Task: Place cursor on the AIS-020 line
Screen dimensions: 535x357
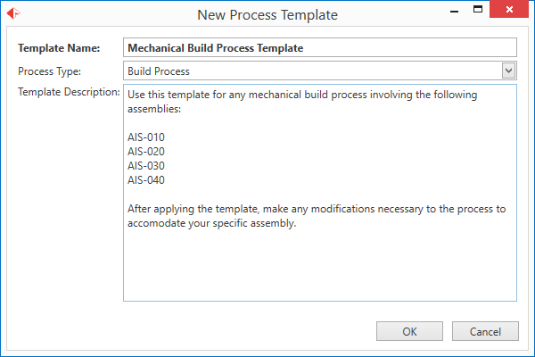Action: (147, 152)
